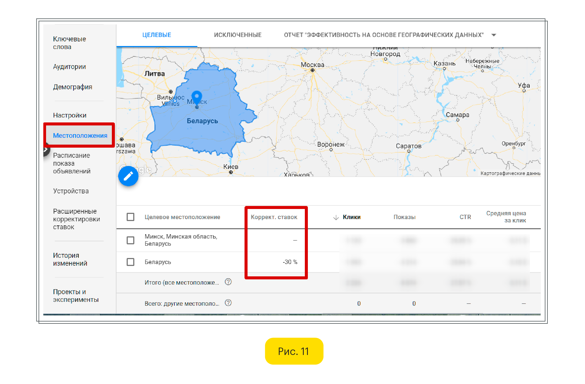Click help icon next to Итого row
Screen dimensions: 585x384
pos(228,282)
